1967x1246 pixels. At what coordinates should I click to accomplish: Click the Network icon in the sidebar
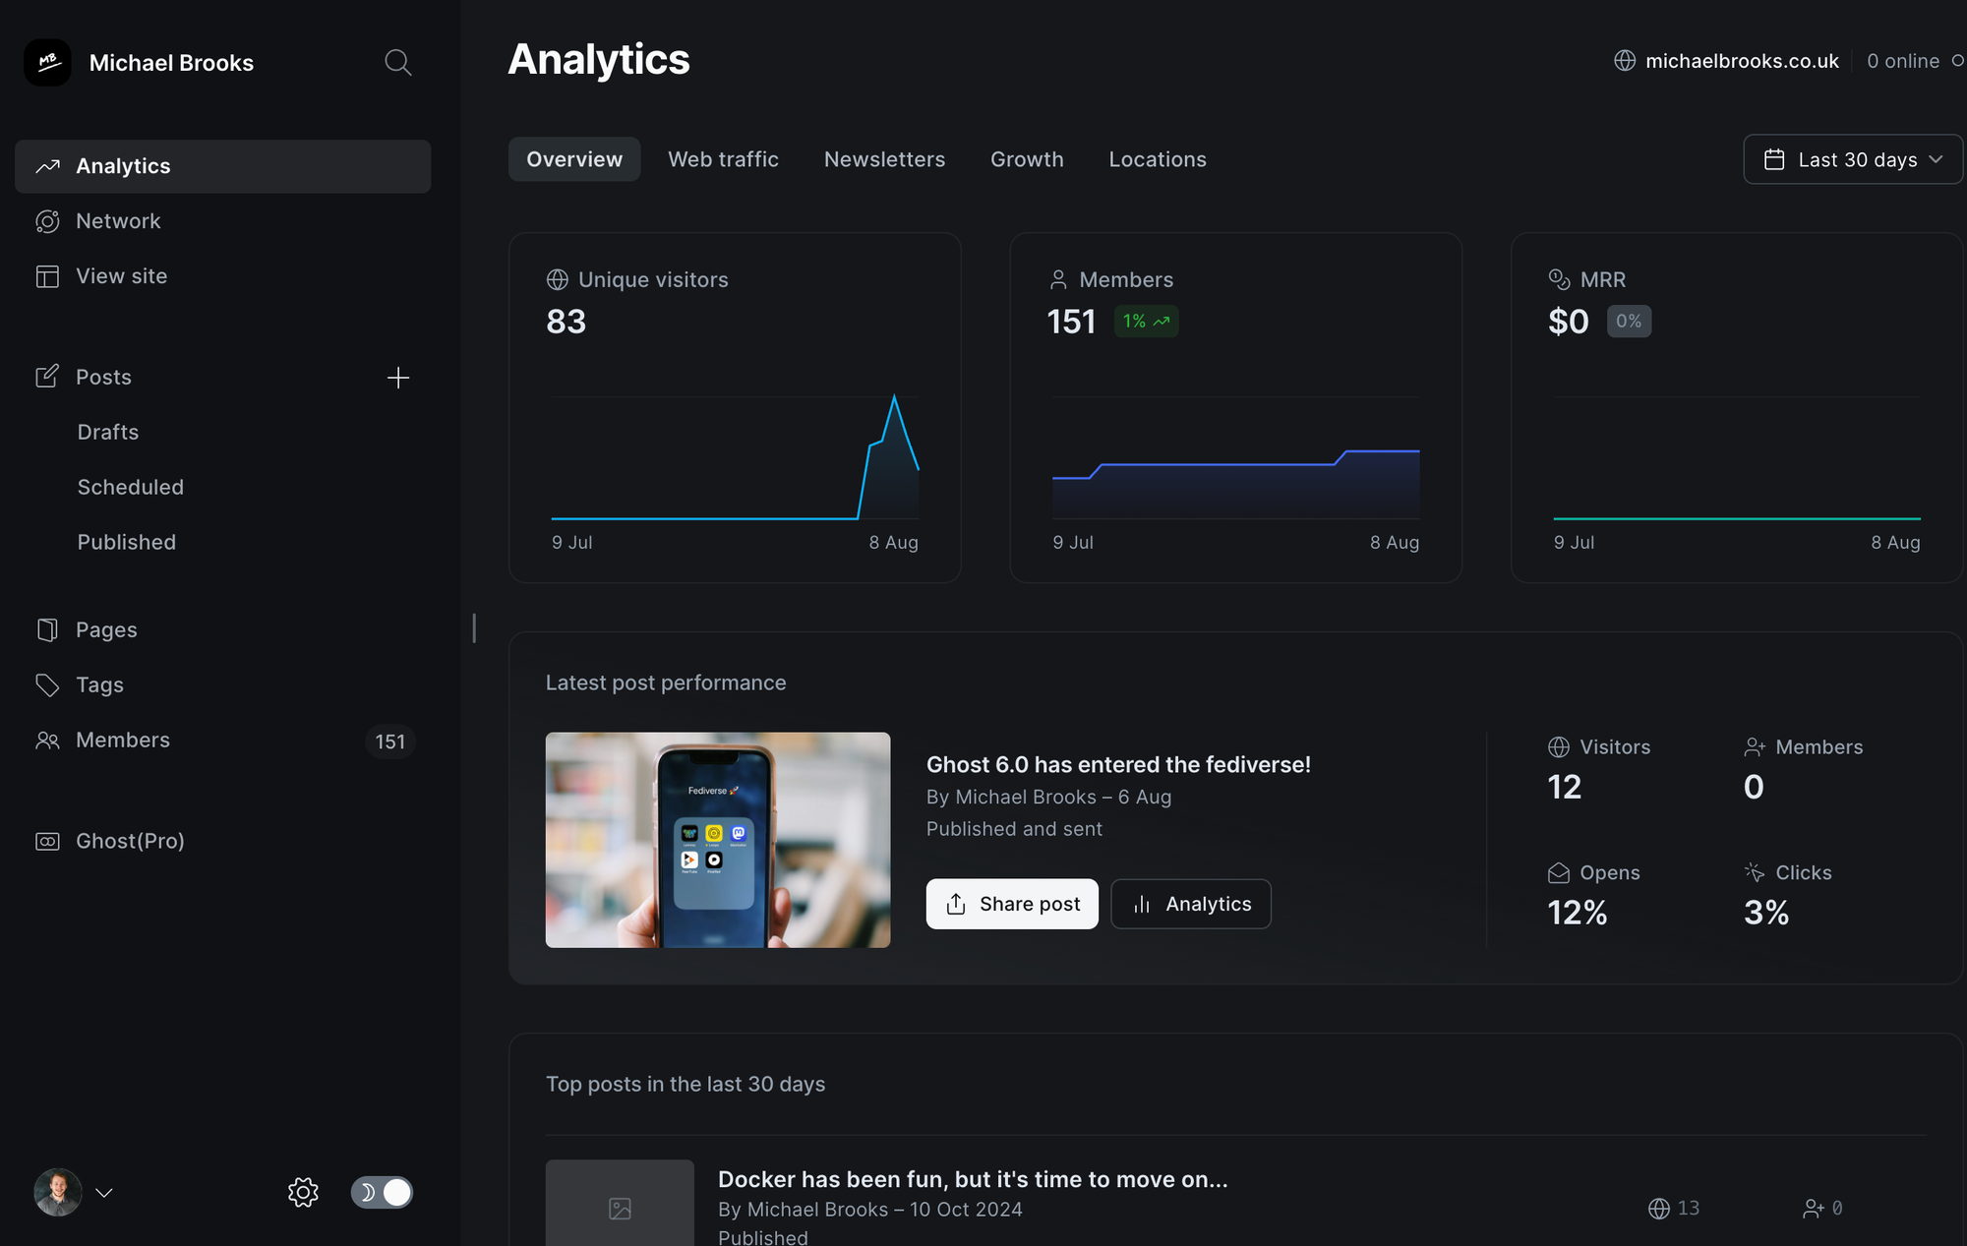(47, 221)
